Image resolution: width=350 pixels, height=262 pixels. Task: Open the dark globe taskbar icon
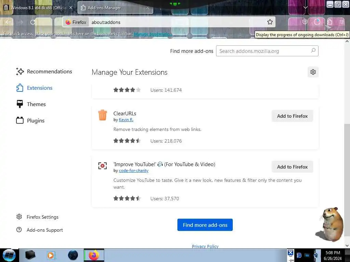coord(73,255)
